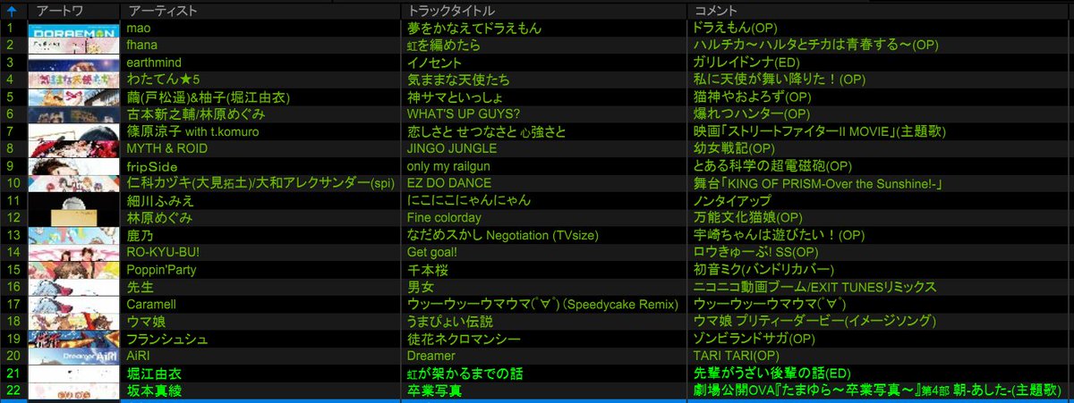Select artist mao in row 1
Viewport: 1074px width, 403px height.
tap(140, 29)
